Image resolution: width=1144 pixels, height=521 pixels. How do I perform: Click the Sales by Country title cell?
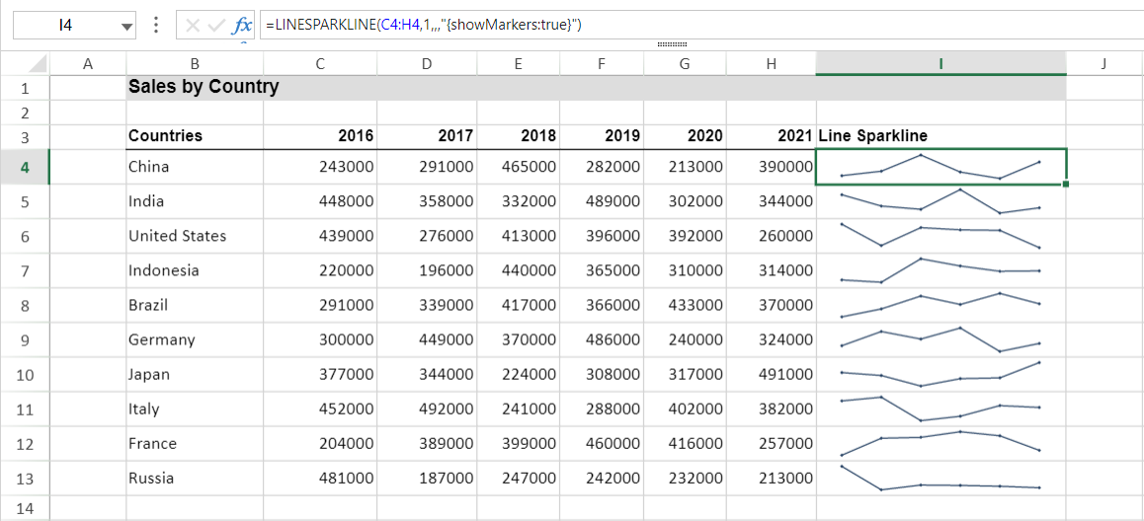point(204,87)
